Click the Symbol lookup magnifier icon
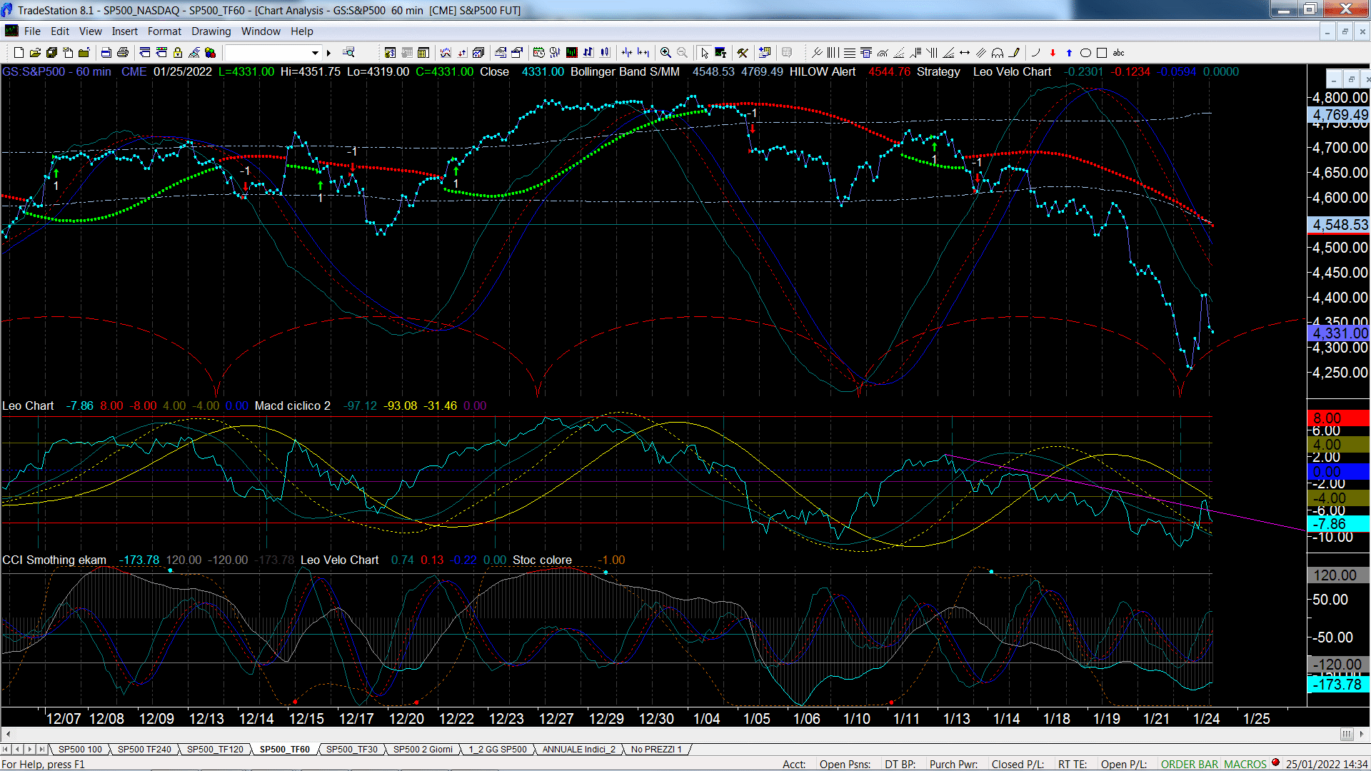The width and height of the screenshot is (1371, 771). [348, 53]
